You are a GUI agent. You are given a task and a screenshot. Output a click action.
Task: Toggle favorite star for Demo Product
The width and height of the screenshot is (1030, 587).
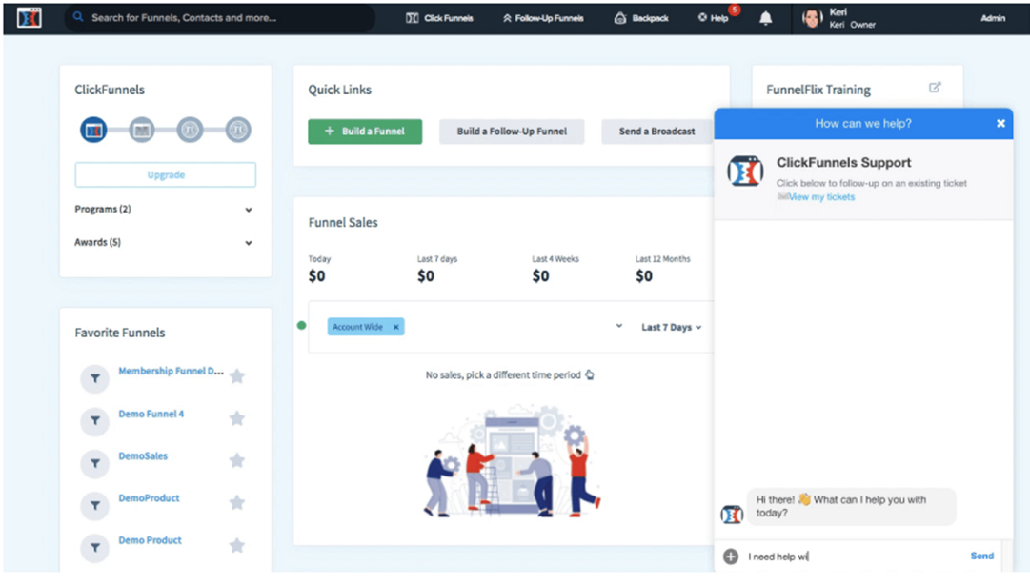click(x=237, y=545)
